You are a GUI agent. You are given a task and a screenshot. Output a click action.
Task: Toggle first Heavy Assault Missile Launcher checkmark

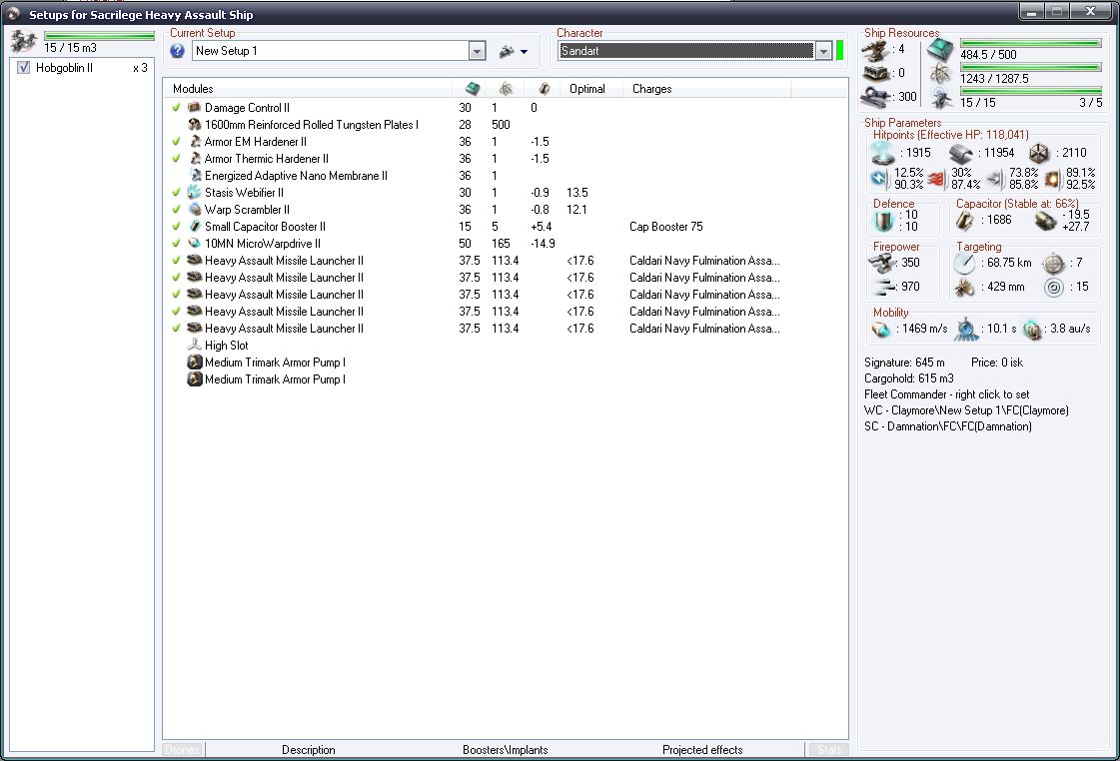point(177,261)
